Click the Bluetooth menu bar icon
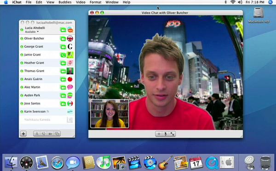This screenshot has width=276, height=171. point(226,2)
